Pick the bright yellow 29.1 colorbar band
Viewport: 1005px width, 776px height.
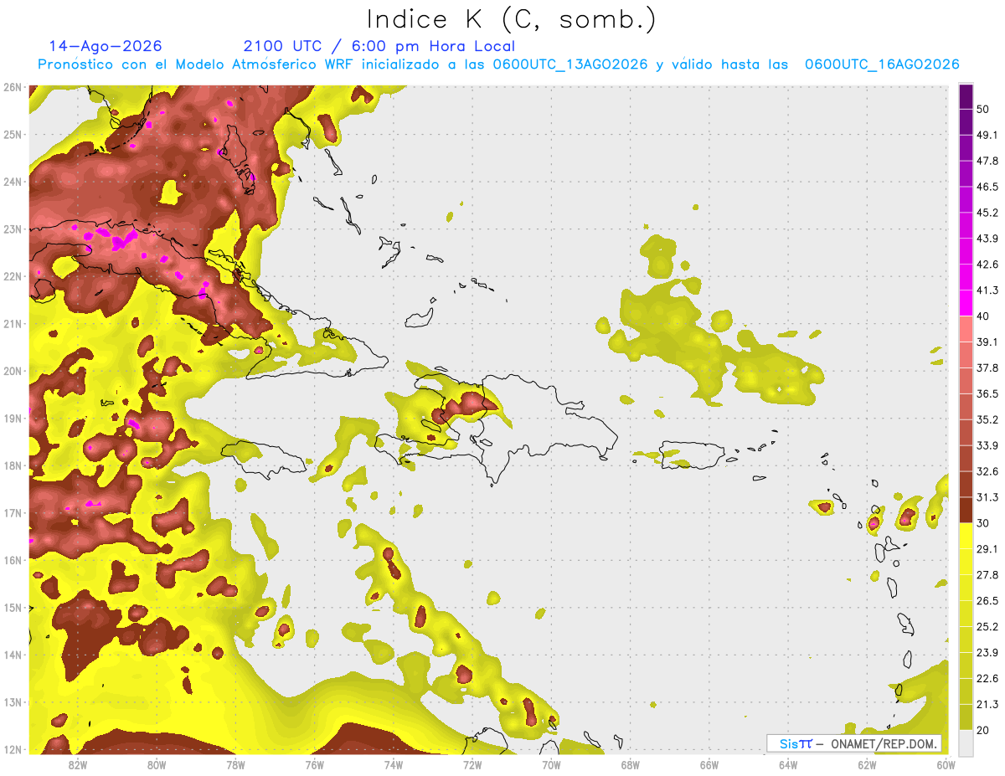[x=966, y=536]
